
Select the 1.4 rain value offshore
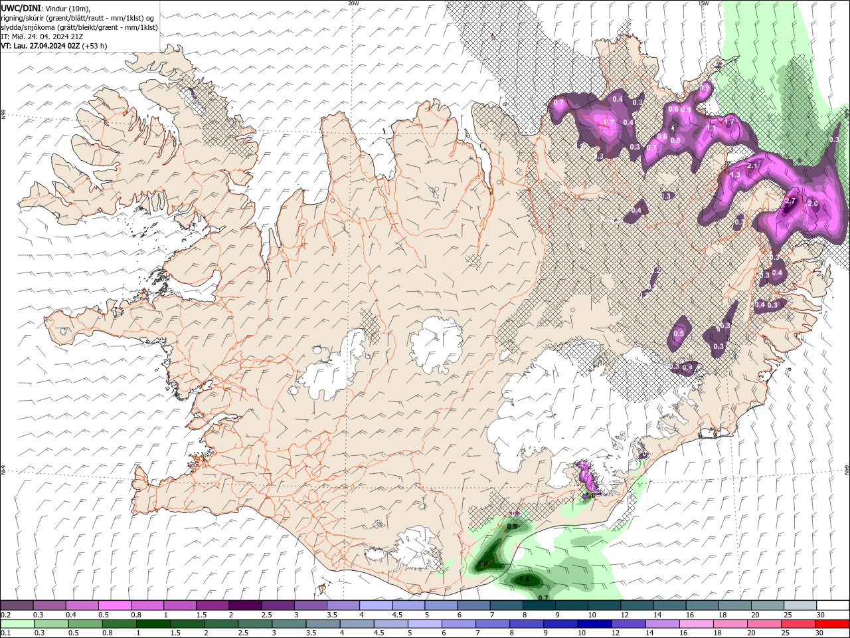tap(524, 580)
